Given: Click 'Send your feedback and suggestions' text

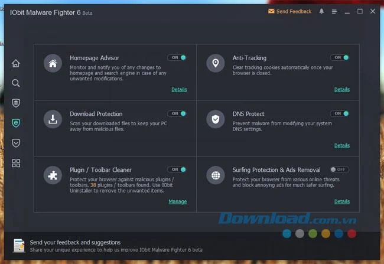Looking at the screenshot, I should 75,243.
